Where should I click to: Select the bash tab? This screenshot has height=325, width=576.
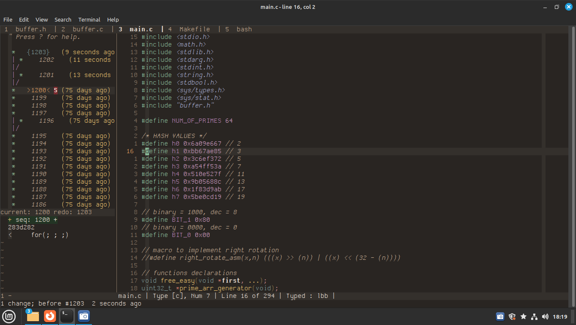(244, 29)
